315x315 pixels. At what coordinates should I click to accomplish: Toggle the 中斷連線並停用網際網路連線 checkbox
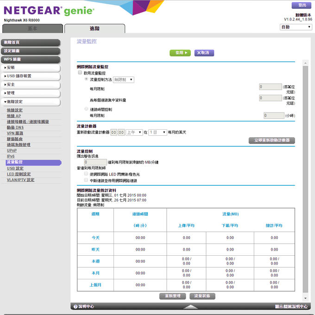coord(86,180)
